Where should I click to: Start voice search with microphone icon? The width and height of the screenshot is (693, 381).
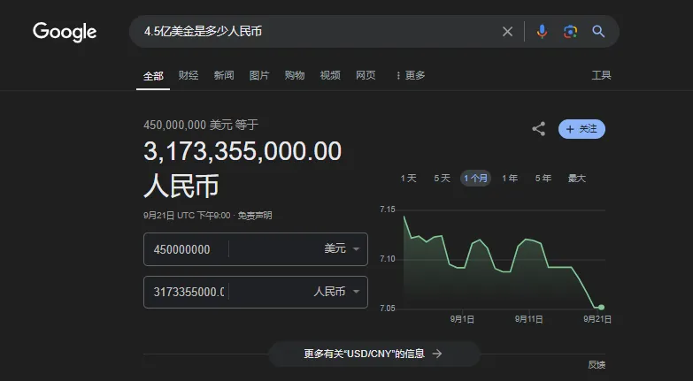pyautogui.click(x=542, y=31)
